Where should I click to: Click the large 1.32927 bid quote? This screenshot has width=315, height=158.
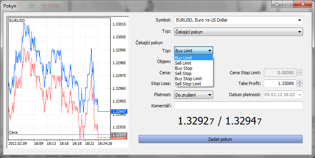[x=196, y=121]
